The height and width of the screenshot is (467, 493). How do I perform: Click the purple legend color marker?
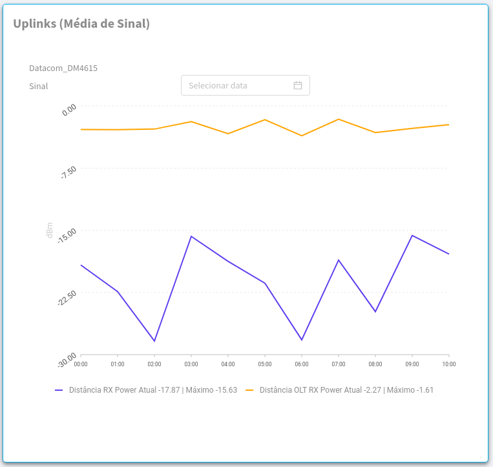tap(59, 390)
